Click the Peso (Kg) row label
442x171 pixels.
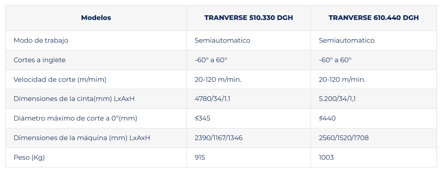click(29, 157)
